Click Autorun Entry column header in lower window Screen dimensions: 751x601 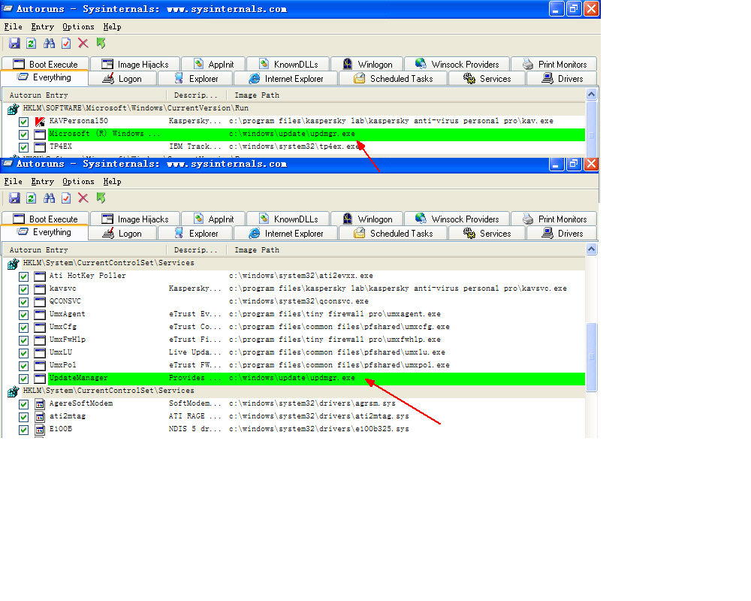pyautogui.click(x=86, y=250)
